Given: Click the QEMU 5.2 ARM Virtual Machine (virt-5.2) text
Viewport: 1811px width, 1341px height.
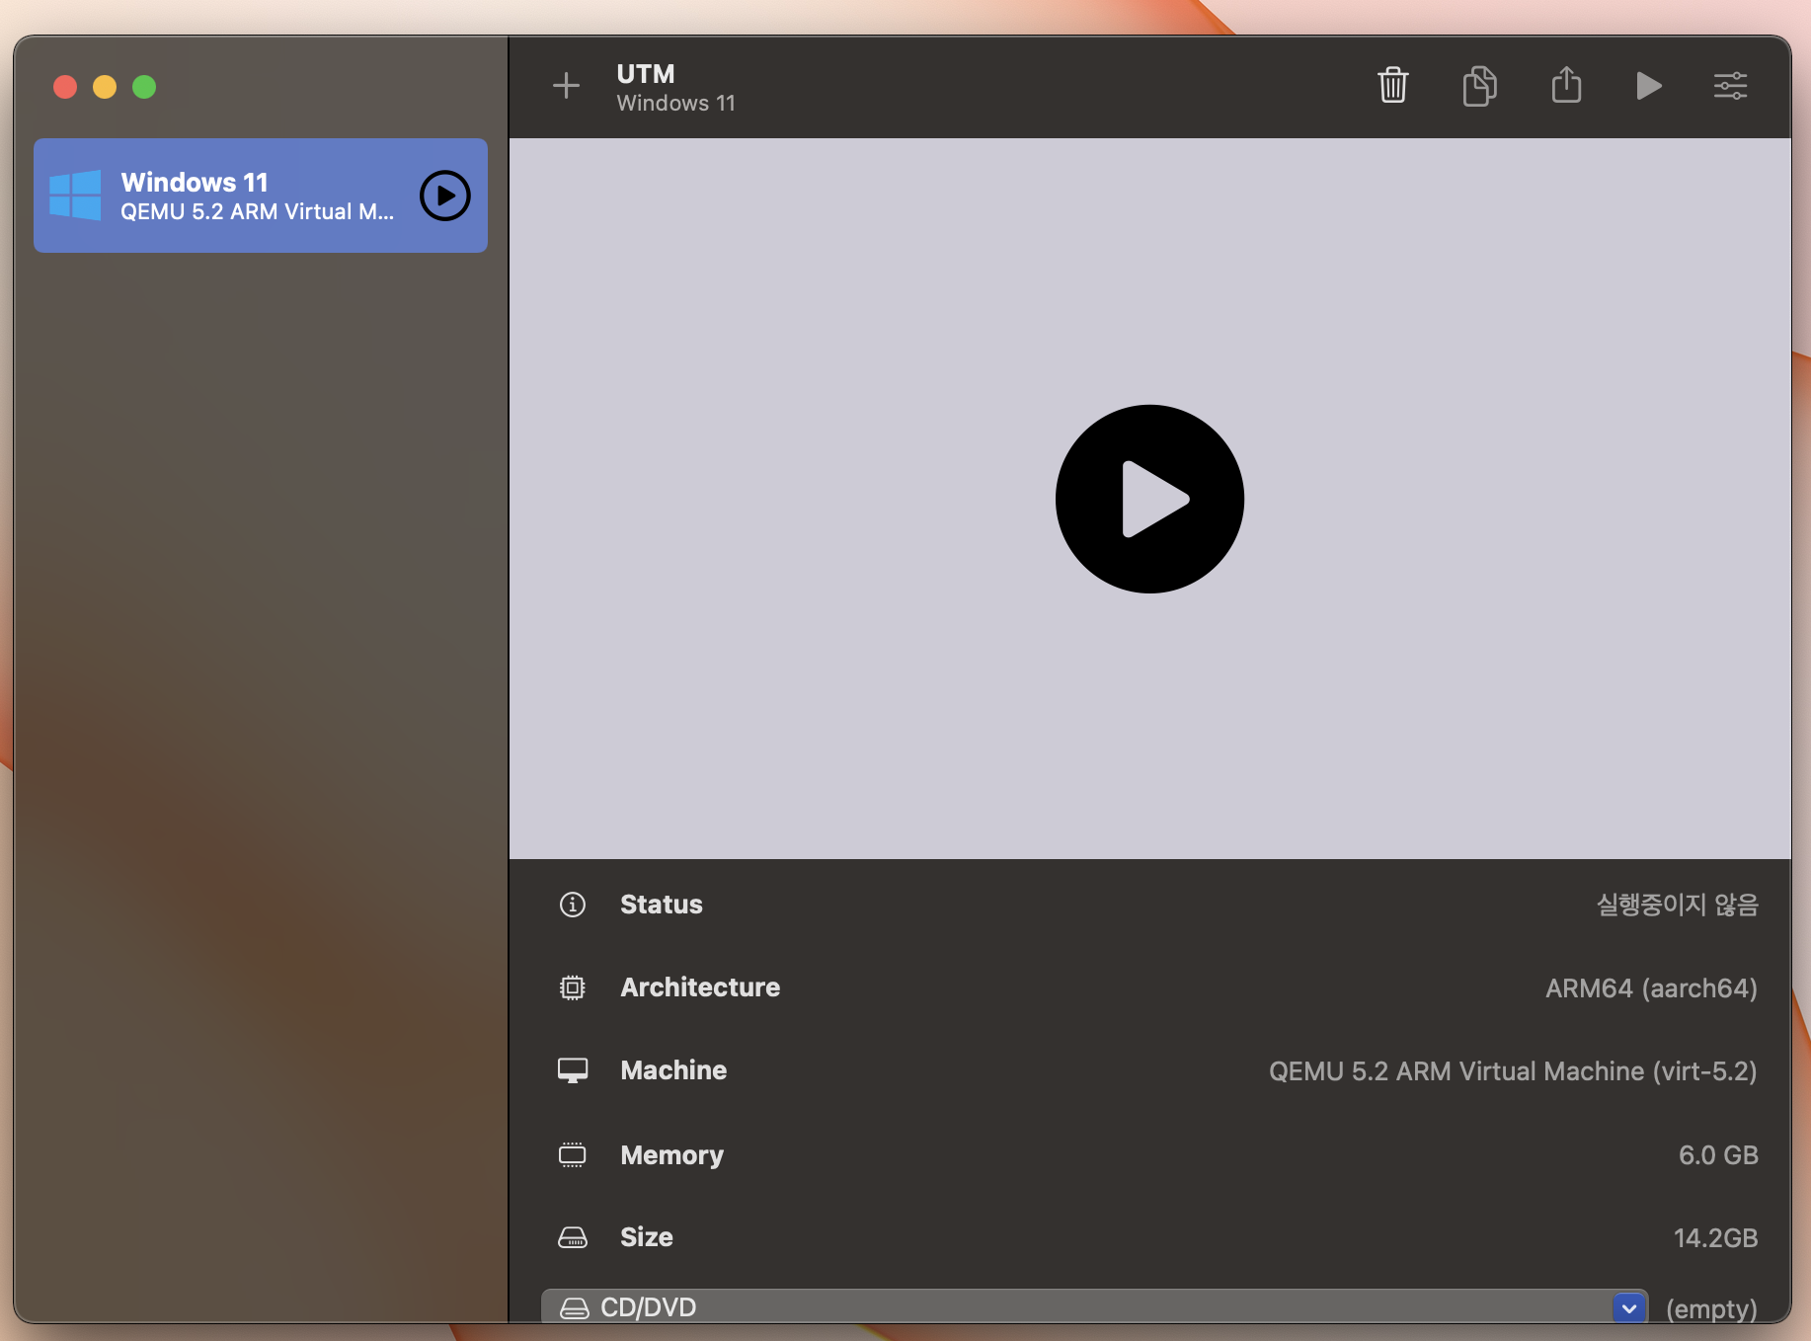Looking at the screenshot, I should coord(1513,1071).
